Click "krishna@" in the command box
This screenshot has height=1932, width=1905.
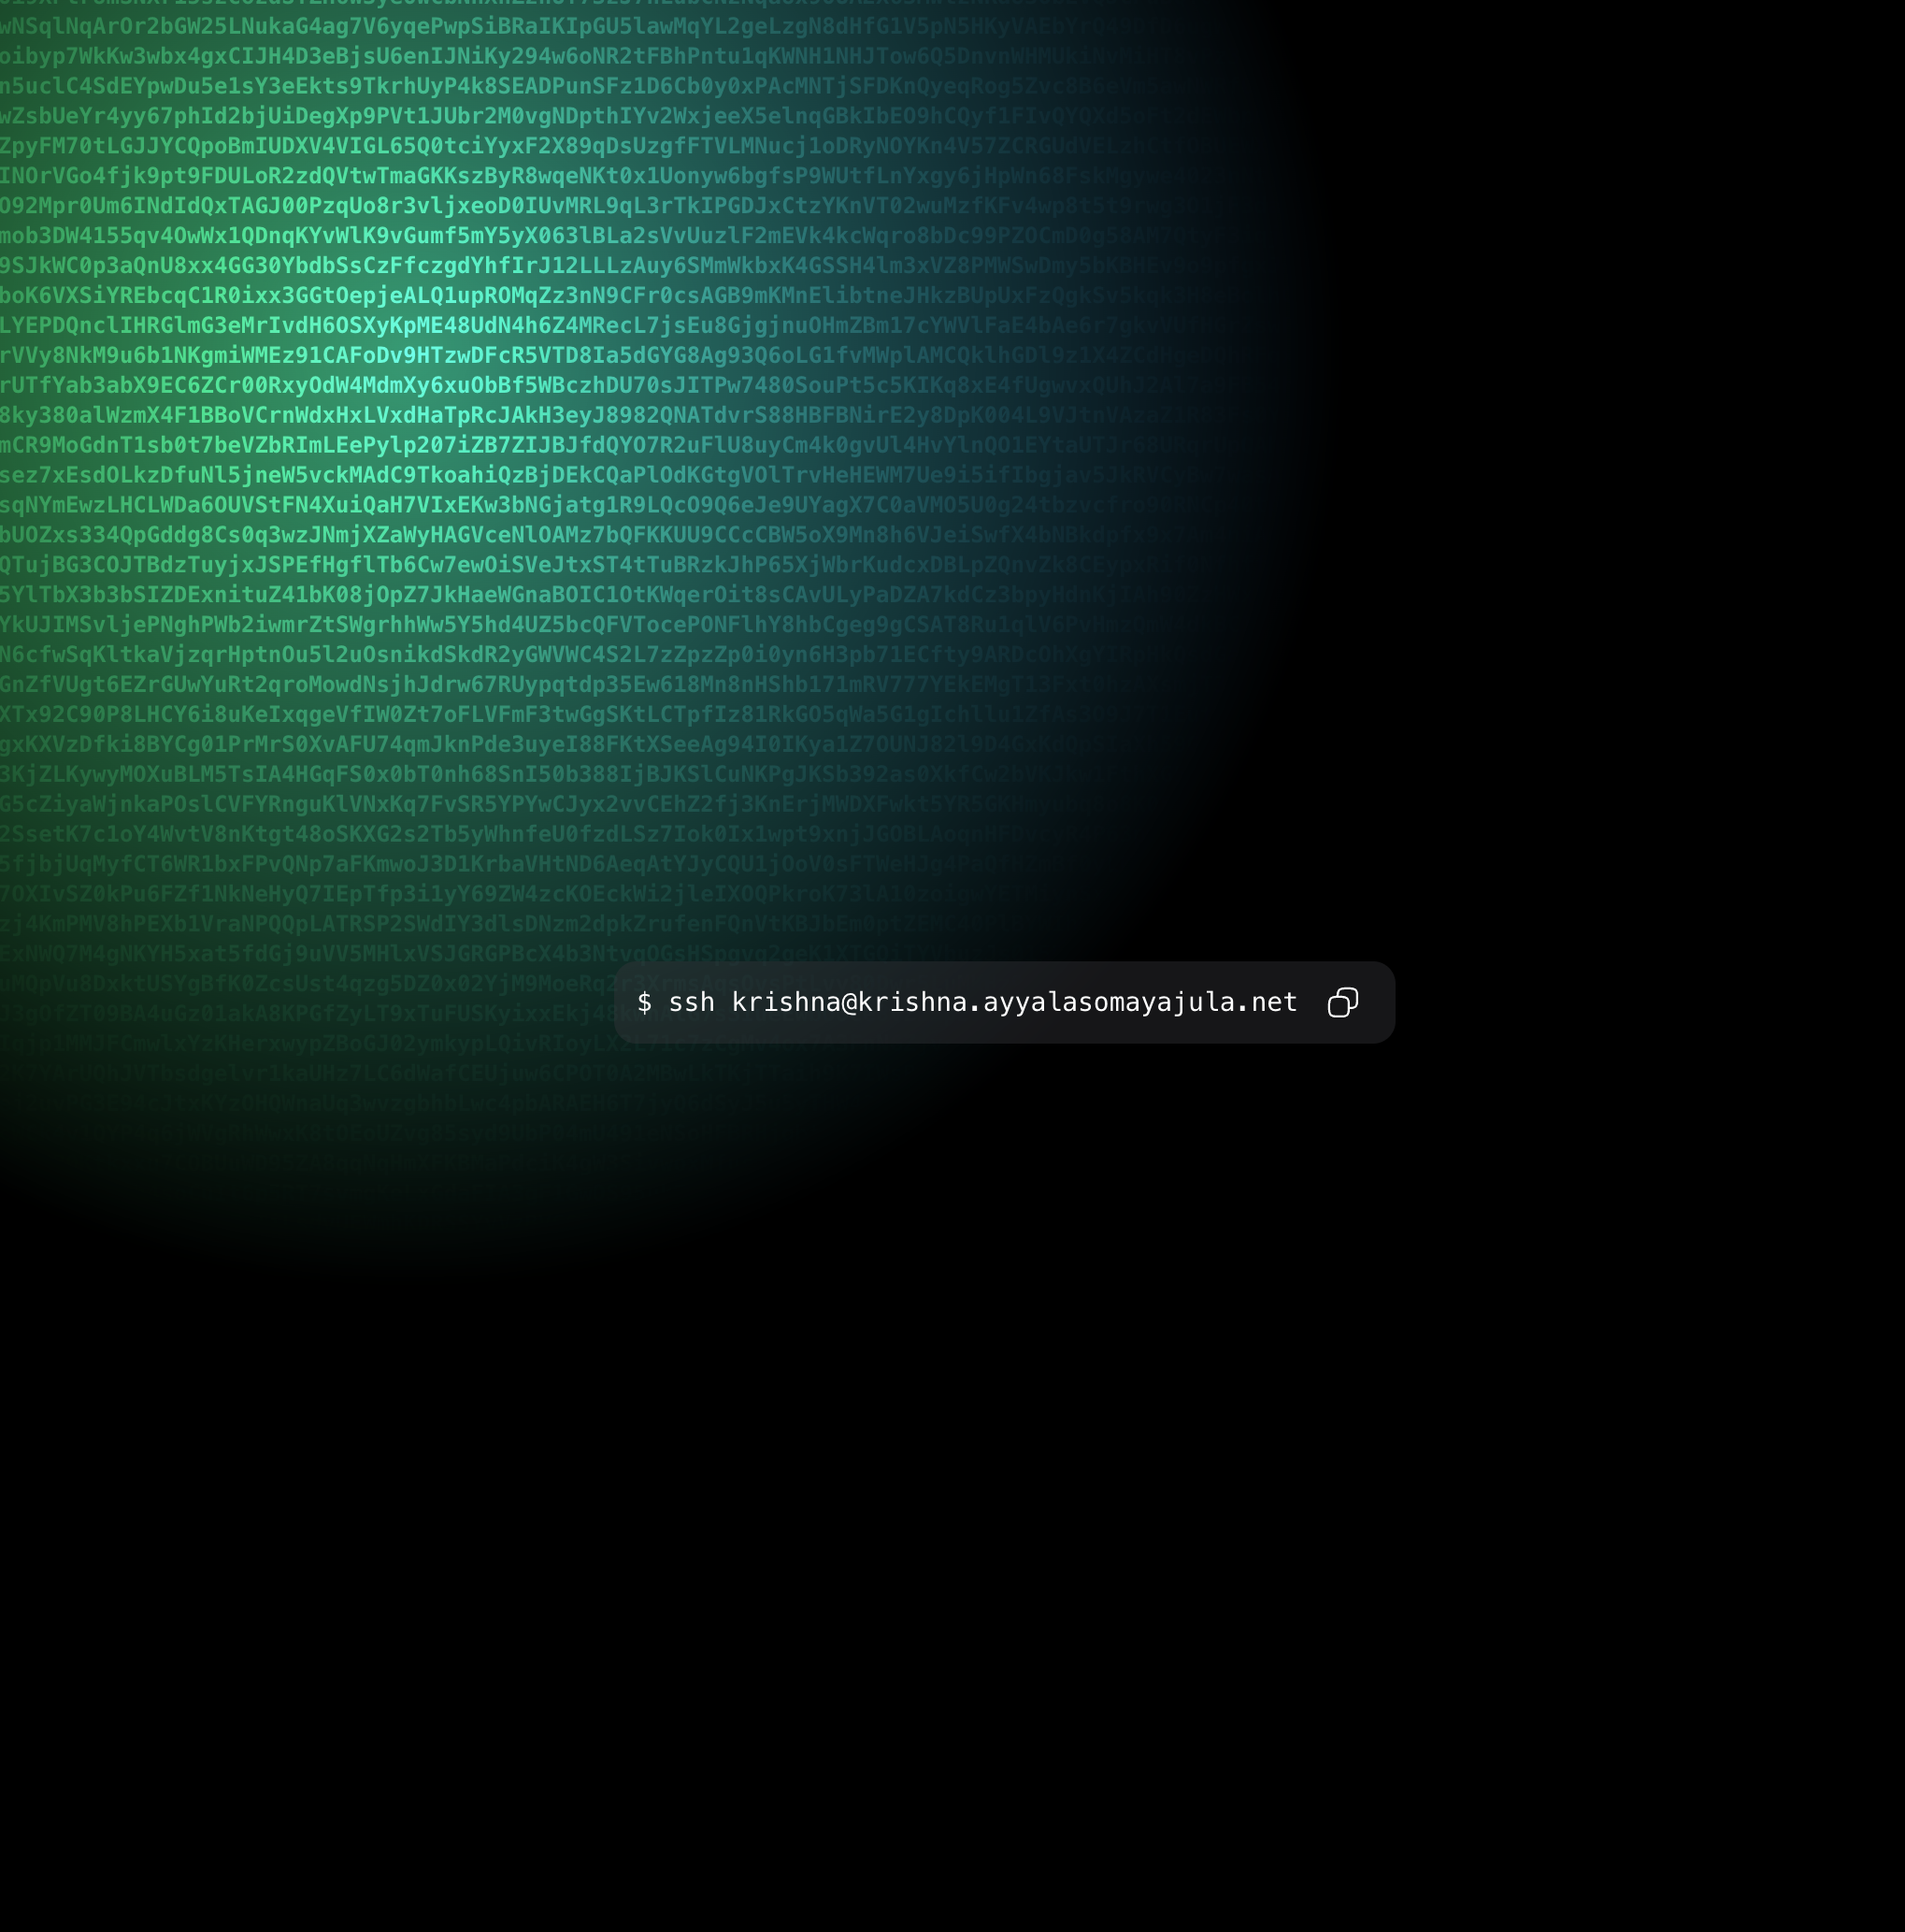(x=795, y=1002)
